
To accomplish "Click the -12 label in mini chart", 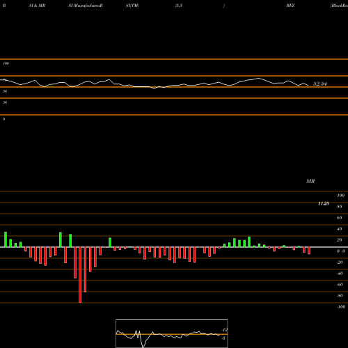I will pyautogui.click(x=224, y=330).
